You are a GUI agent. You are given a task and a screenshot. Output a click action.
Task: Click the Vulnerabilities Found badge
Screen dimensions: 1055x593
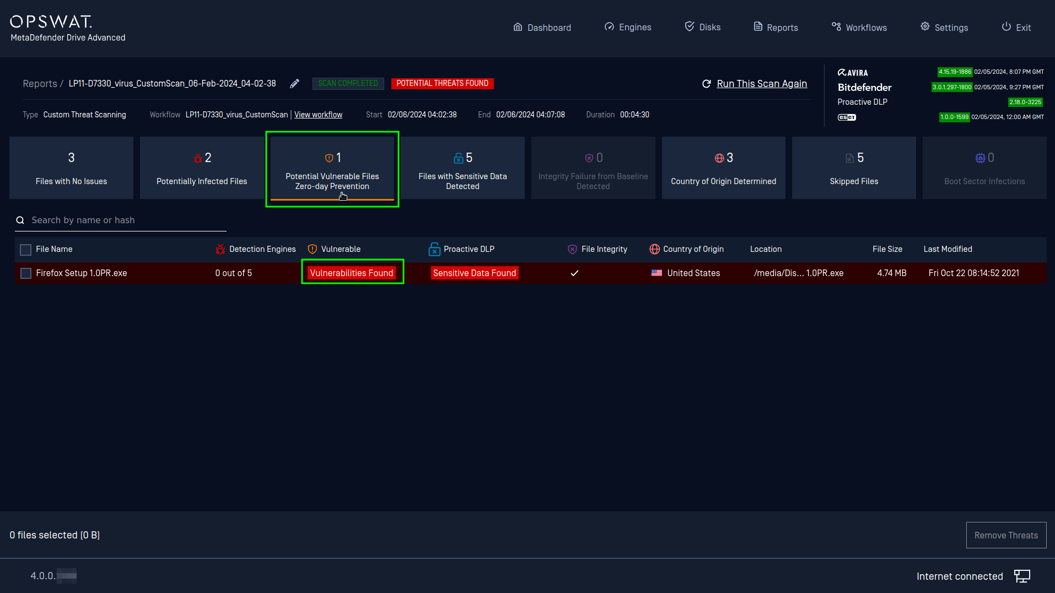tap(352, 273)
